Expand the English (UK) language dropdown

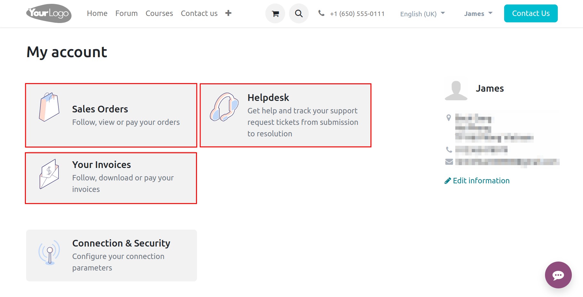[x=422, y=14]
